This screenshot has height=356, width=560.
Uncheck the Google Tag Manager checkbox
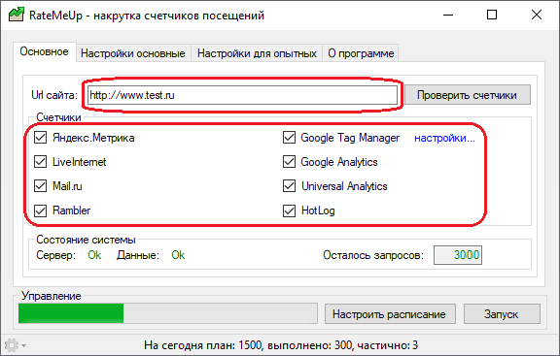(289, 138)
